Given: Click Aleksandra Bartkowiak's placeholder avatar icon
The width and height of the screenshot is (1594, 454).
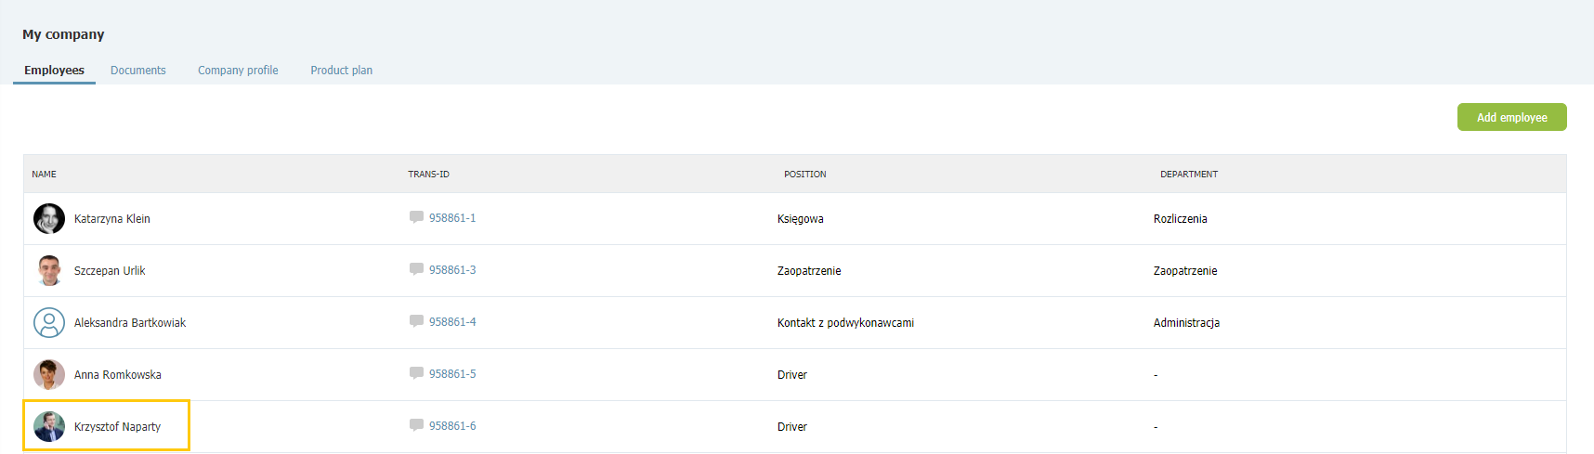Looking at the screenshot, I should coord(49,323).
